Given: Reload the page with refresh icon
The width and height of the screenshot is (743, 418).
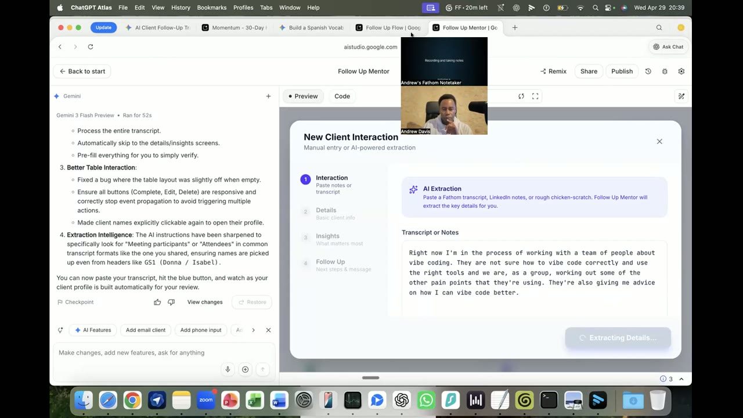Looking at the screenshot, I should click(91, 46).
